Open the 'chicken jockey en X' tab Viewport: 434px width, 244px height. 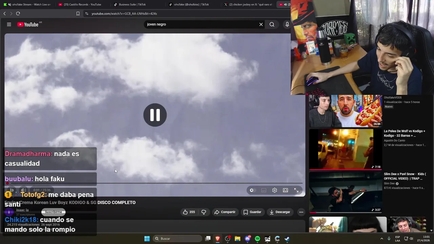click(x=249, y=4)
